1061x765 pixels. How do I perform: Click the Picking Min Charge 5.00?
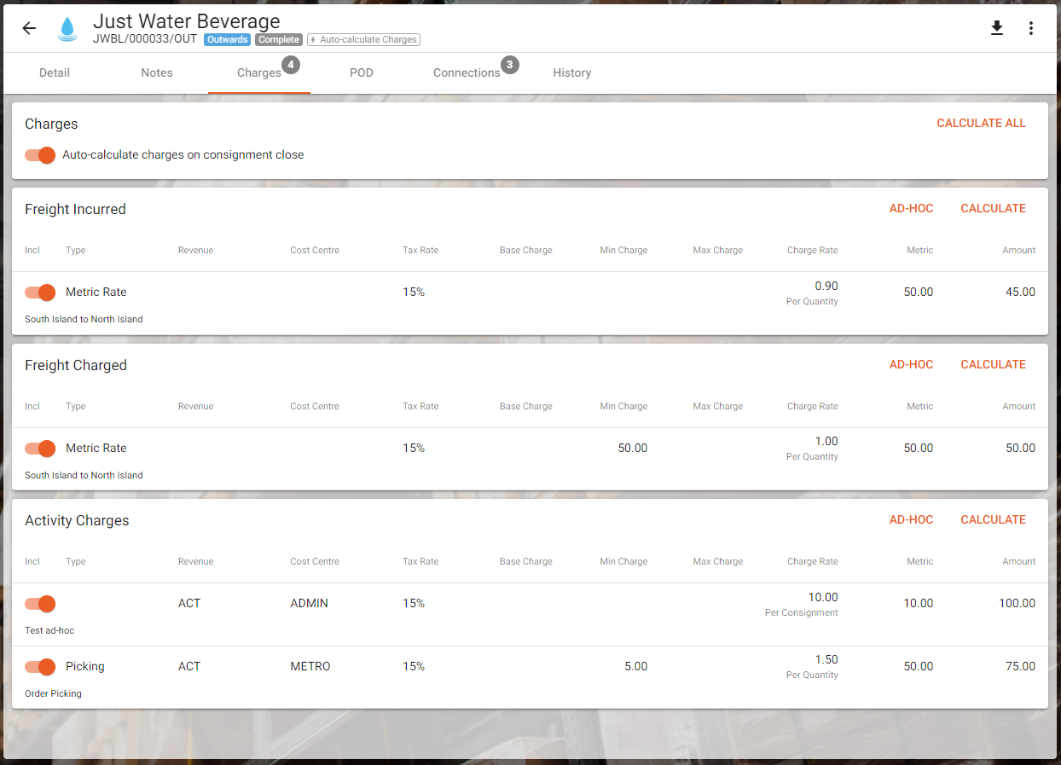636,666
